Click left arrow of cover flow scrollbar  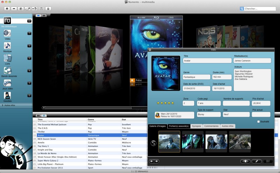click(43, 108)
